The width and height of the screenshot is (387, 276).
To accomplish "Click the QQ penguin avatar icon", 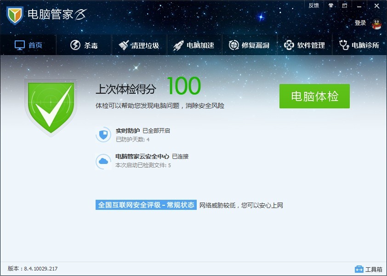I will (376, 24).
